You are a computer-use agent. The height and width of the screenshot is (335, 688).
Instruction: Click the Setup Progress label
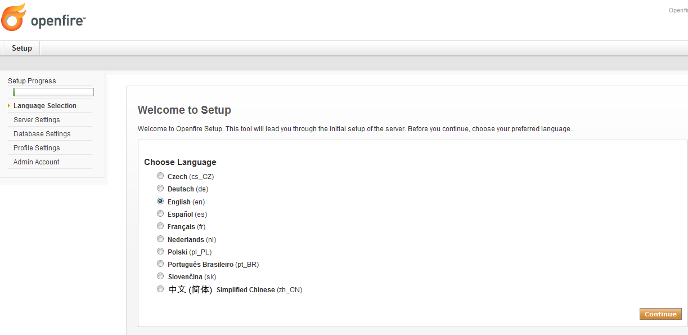(x=32, y=81)
